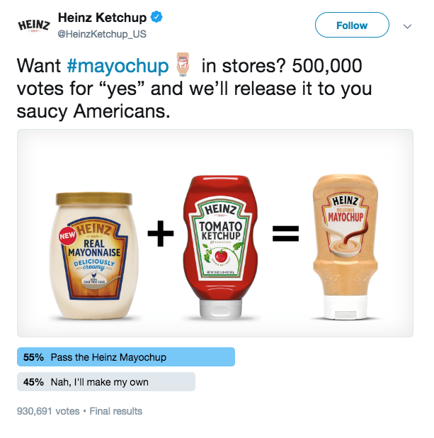Open the #mayochup hashtag link

(118, 67)
